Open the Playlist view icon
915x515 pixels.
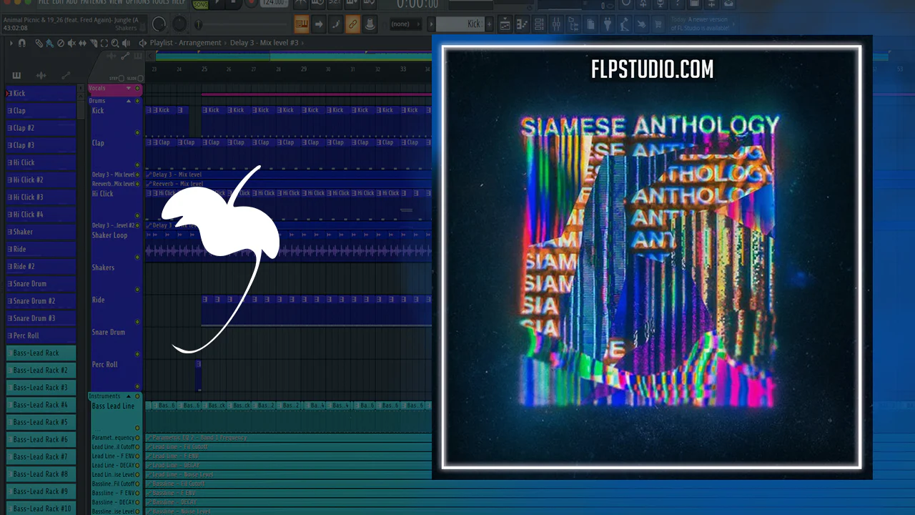tap(505, 24)
